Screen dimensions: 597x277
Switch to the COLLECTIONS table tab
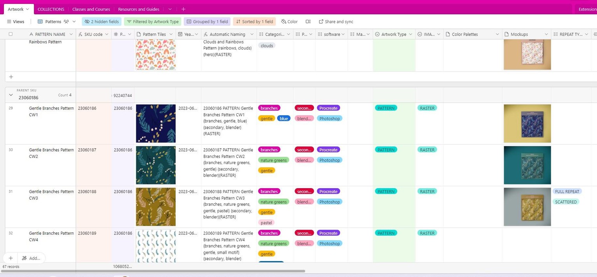(x=51, y=9)
